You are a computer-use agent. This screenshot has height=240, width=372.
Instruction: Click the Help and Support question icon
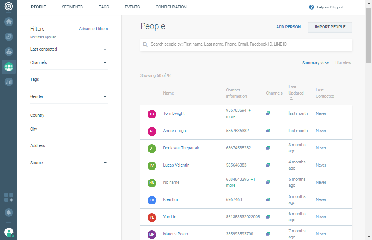(311, 7)
